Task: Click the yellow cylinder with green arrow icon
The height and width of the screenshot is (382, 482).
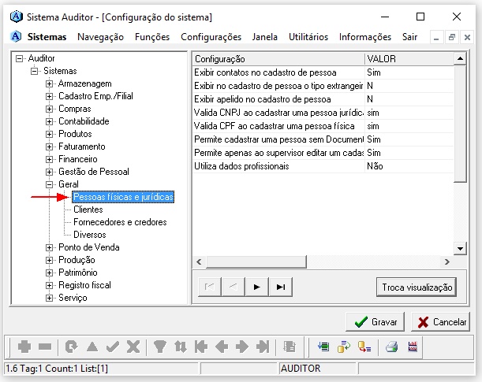Action: [344, 347]
